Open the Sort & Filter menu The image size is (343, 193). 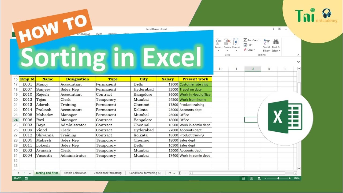(x=267, y=45)
